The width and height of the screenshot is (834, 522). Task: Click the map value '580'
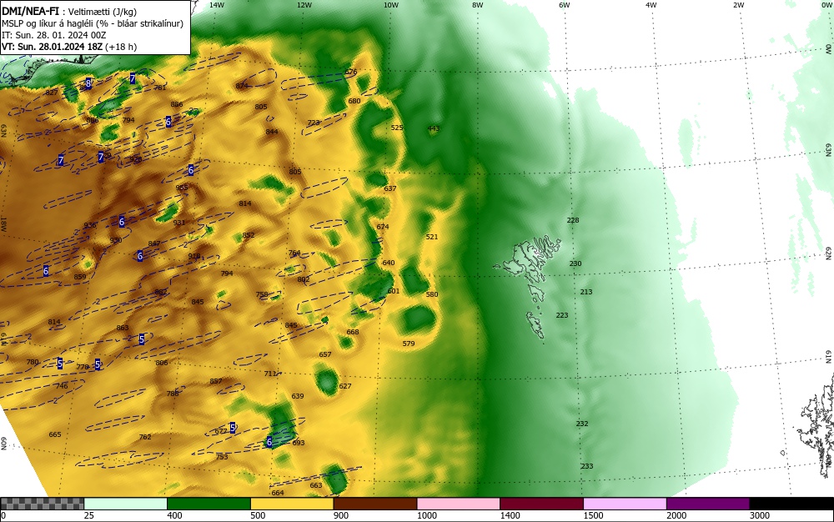(432, 294)
